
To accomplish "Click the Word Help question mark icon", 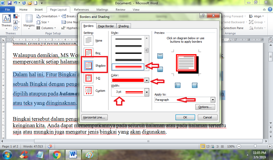I will tap(270, 9).
